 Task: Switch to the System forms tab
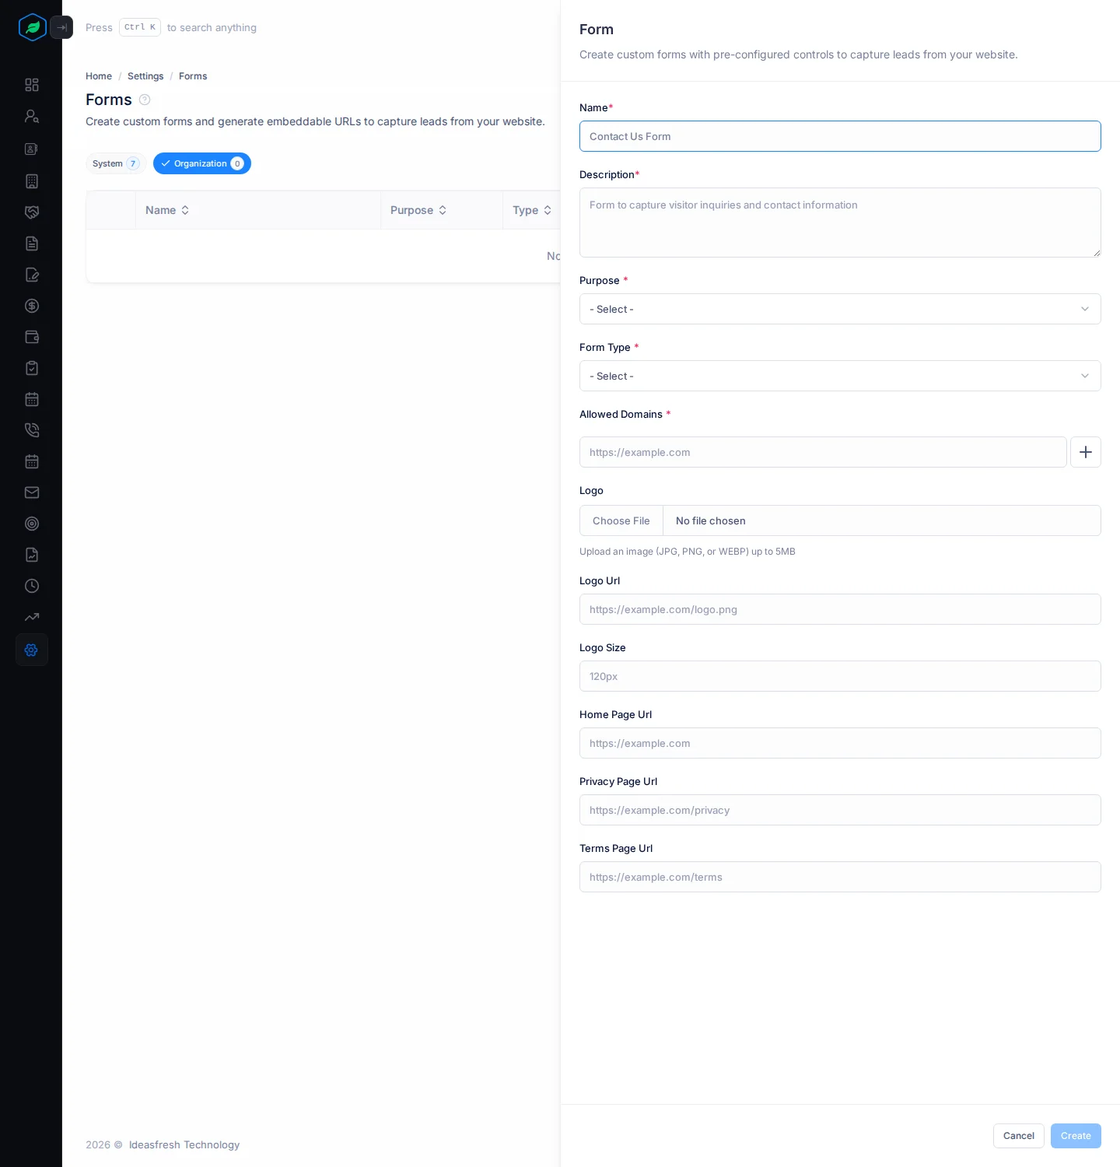[116, 163]
